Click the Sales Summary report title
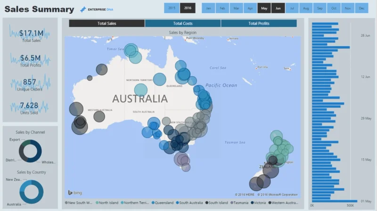377x211 pixels. pyautogui.click(x=39, y=9)
